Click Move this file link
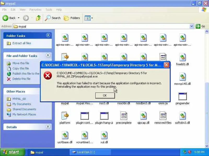This screenshot has width=209, height=156. pos(21,63)
